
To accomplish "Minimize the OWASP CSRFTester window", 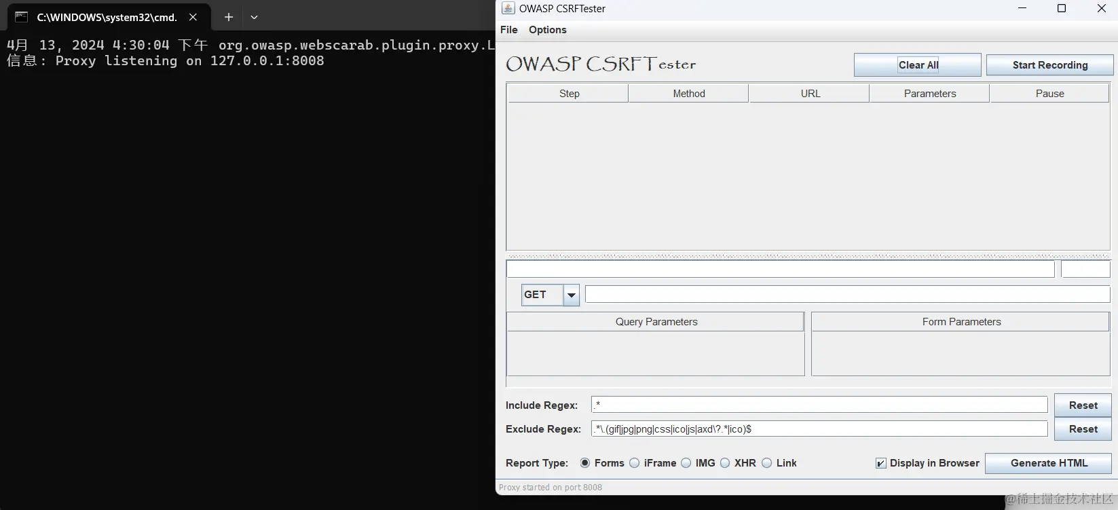I will (x=1022, y=8).
